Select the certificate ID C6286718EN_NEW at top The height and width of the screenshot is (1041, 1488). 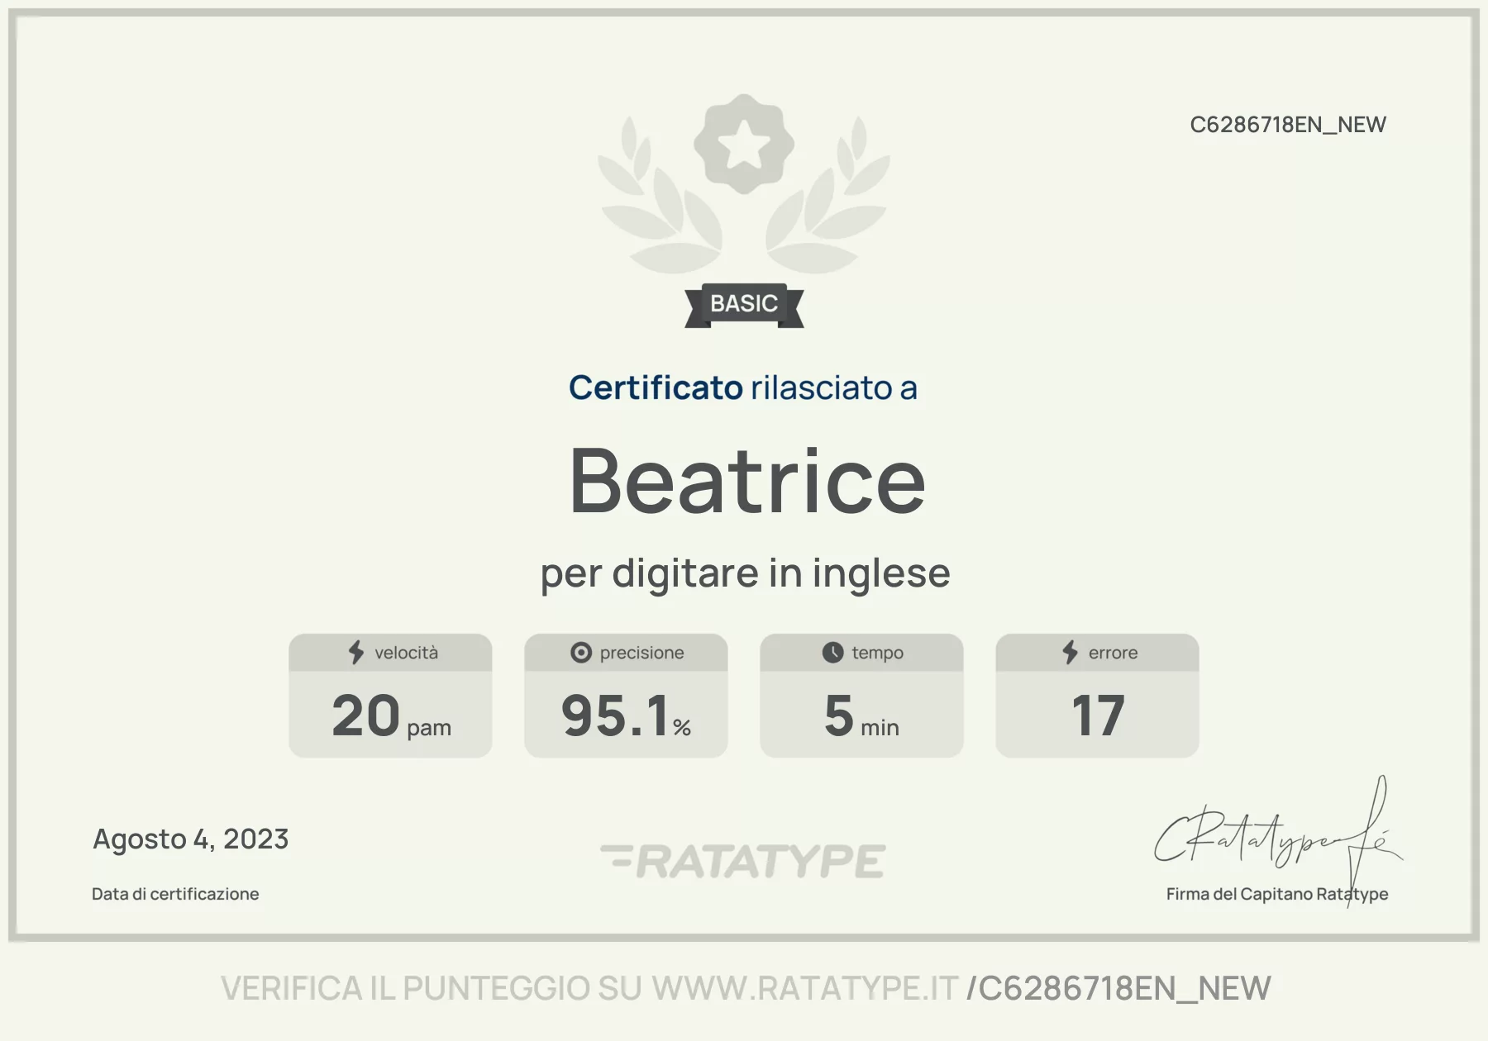pyautogui.click(x=1288, y=125)
